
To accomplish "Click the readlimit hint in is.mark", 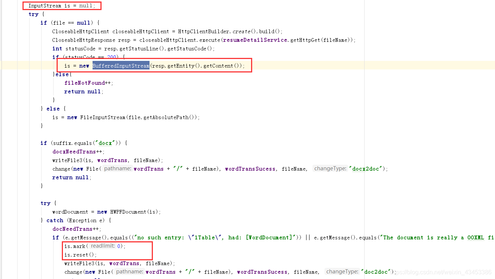I will (103, 246).
